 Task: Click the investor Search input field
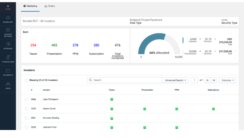click(x=127, y=80)
